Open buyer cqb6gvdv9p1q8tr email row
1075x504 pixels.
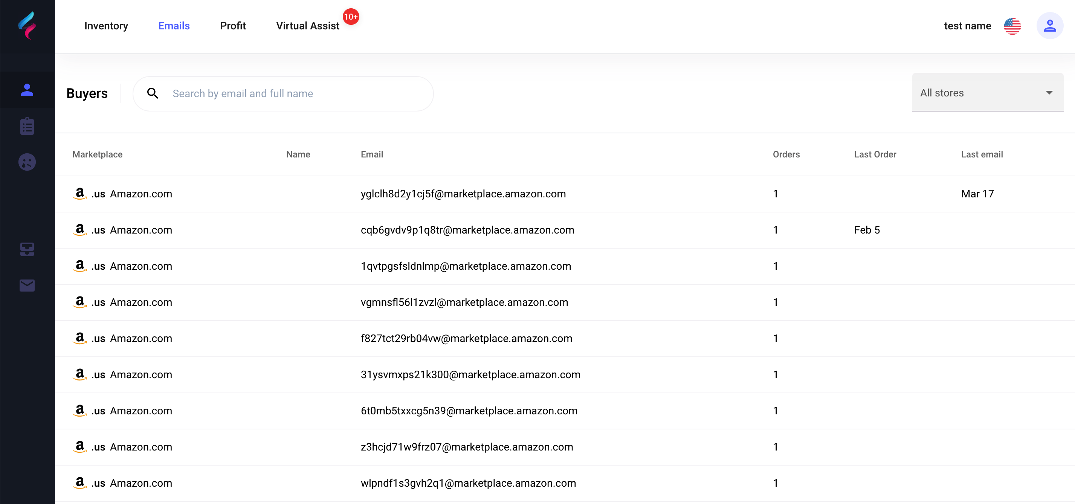(467, 230)
